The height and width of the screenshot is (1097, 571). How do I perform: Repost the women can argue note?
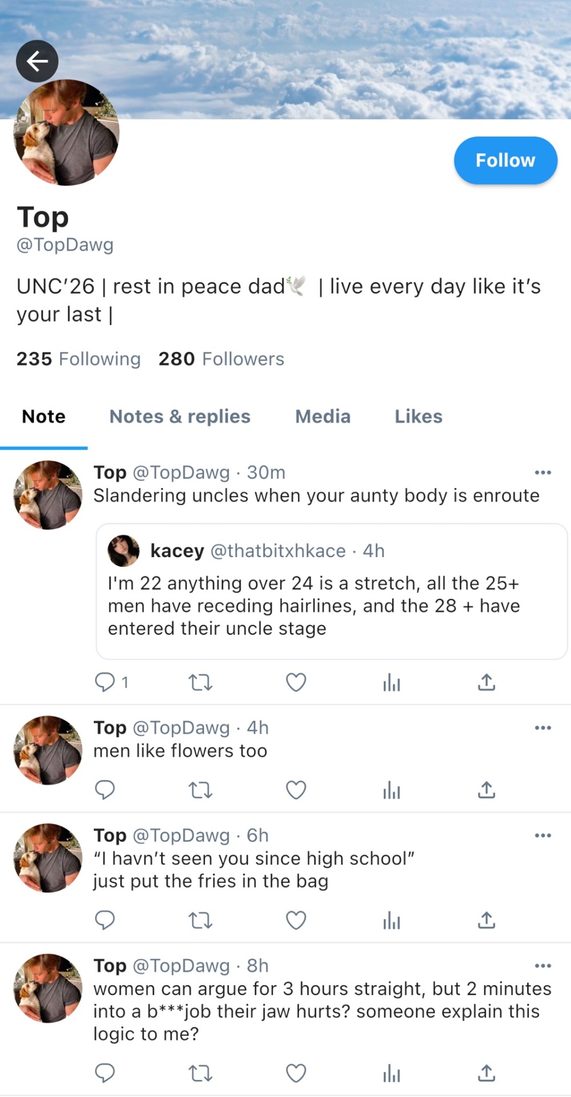pyautogui.click(x=200, y=1074)
